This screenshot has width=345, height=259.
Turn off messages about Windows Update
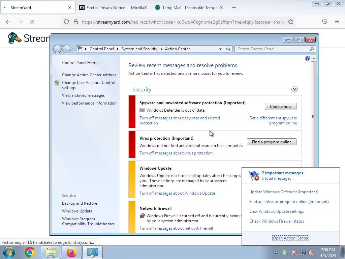coord(177,193)
